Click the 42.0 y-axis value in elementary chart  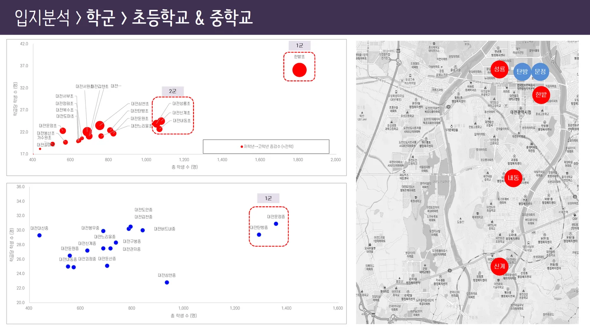click(x=24, y=43)
